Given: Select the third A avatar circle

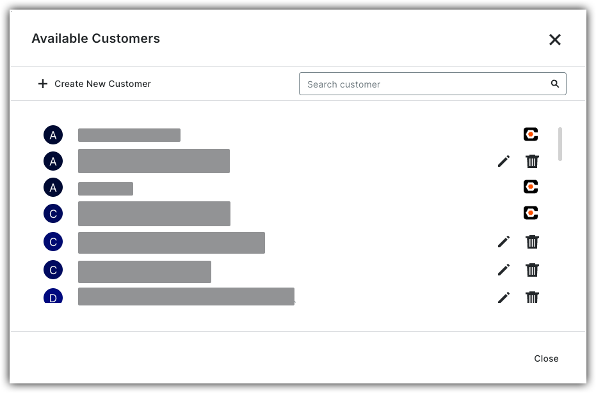Looking at the screenshot, I should point(53,187).
